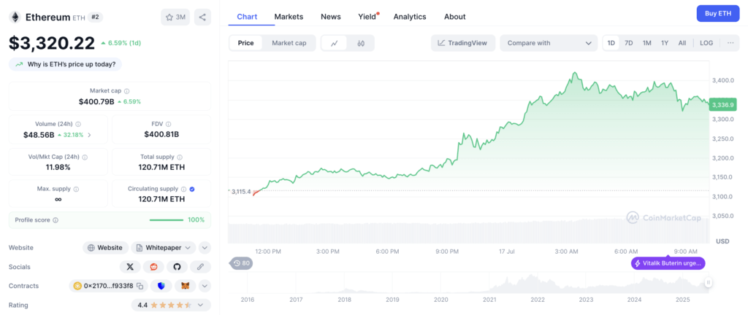Viewport: 748px width, 315px height.
Task: Open the Reddit social link
Action: pyautogui.click(x=153, y=267)
